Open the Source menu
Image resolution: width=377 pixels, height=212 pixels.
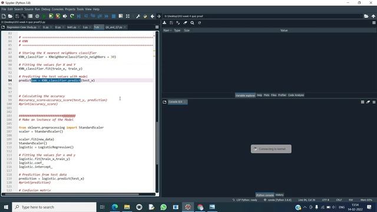(x=29, y=9)
